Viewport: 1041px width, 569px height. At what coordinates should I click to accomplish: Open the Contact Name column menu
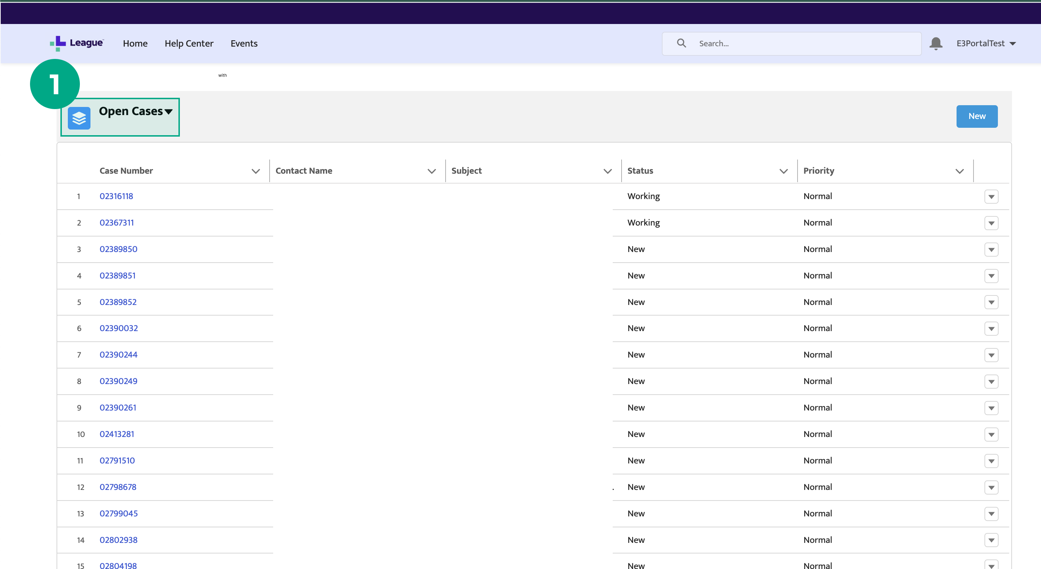point(431,171)
